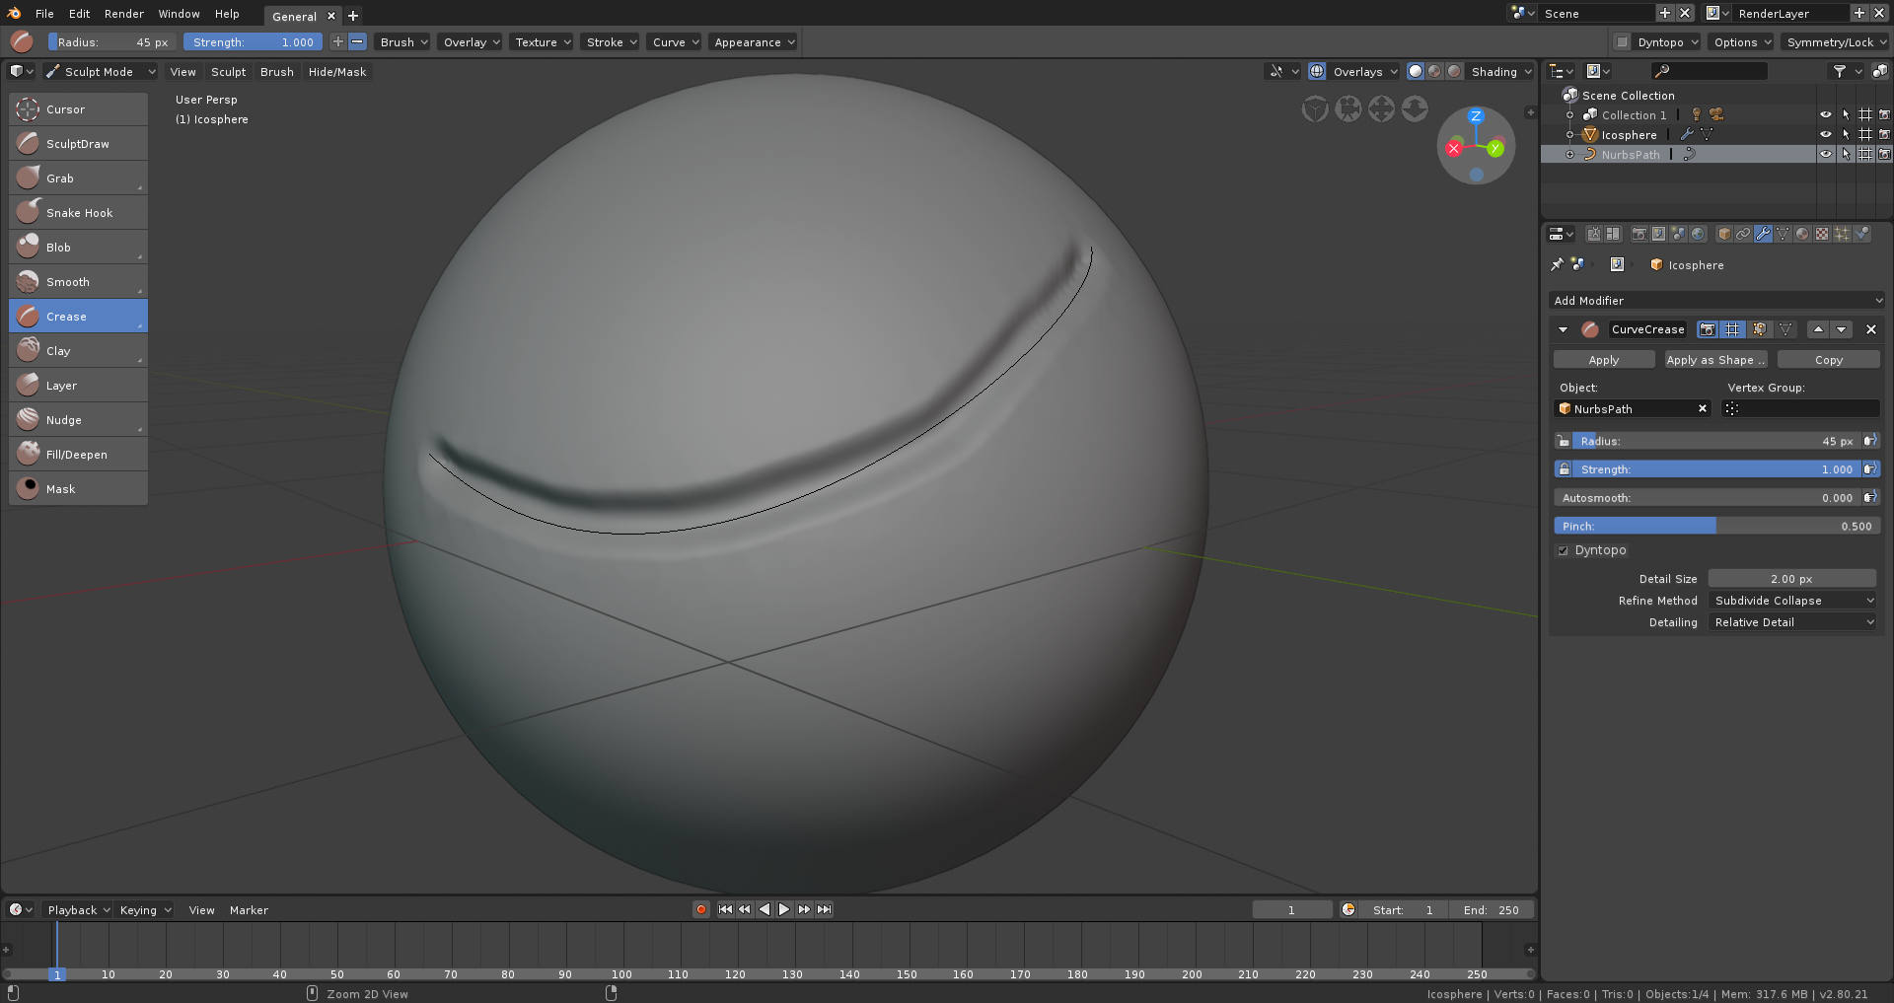The image size is (1894, 1003).
Task: Click the record auto-keying button
Action: click(701, 909)
